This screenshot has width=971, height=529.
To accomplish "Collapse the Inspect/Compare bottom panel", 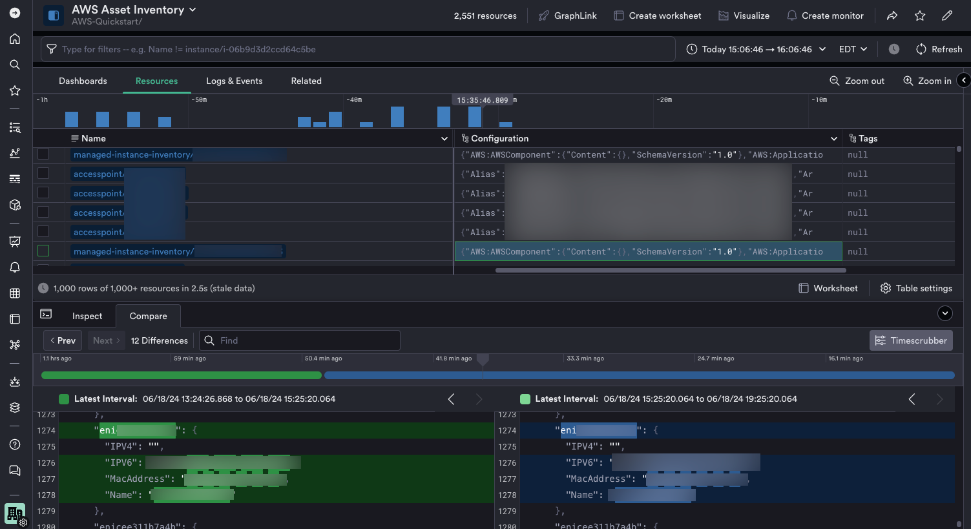I will click(x=945, y=313).
